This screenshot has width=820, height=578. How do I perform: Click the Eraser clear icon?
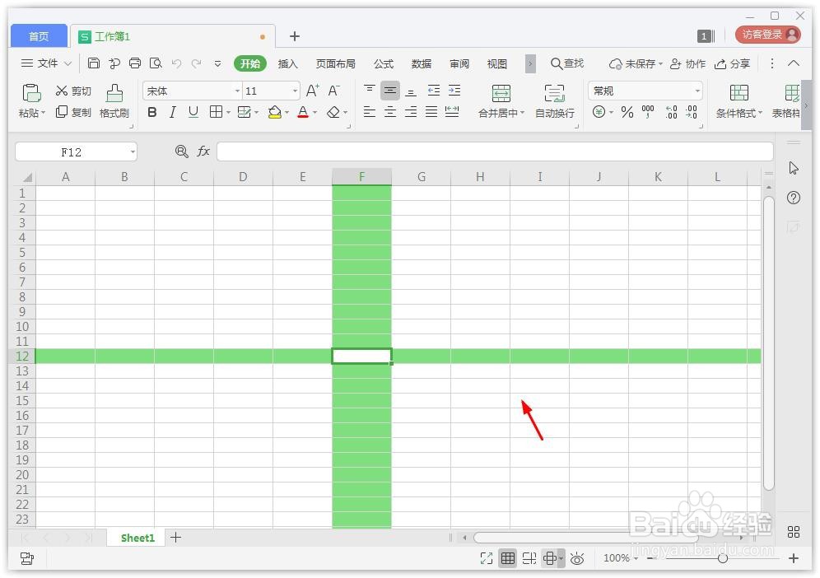[x=333, y=112]
